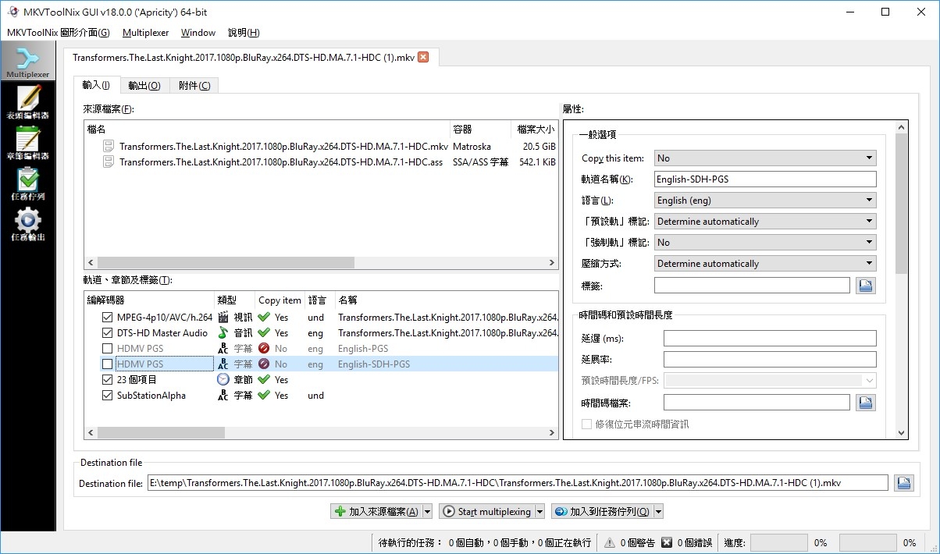Viewport: 940px width, 554px height.
Task: Enable the HDMV PGS English-SDH-PGS track
Action: 108,364
